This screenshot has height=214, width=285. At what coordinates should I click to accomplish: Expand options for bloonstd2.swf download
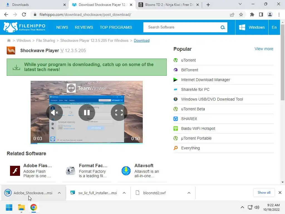(189, 193)
